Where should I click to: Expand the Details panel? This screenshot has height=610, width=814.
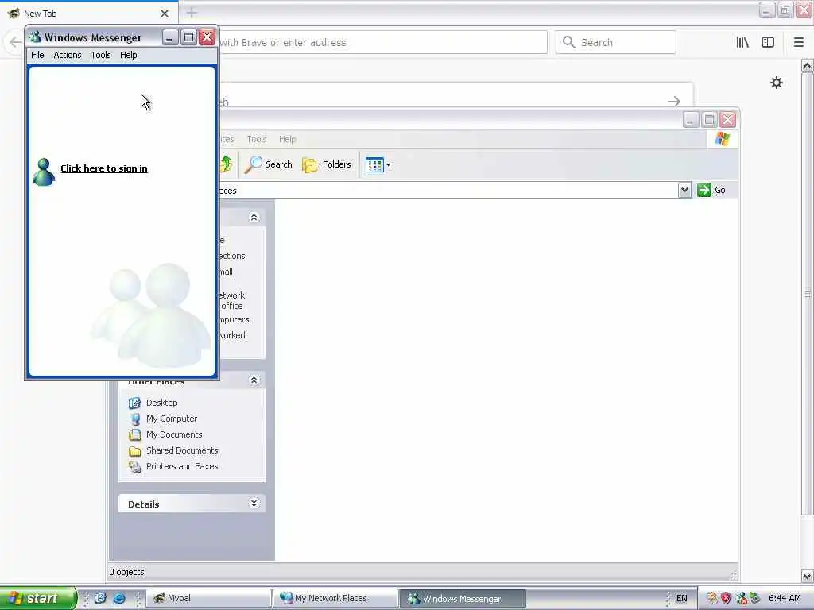tap(254, 503)
